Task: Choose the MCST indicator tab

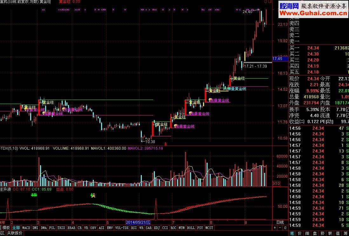Action: click(x=209, y=228)
